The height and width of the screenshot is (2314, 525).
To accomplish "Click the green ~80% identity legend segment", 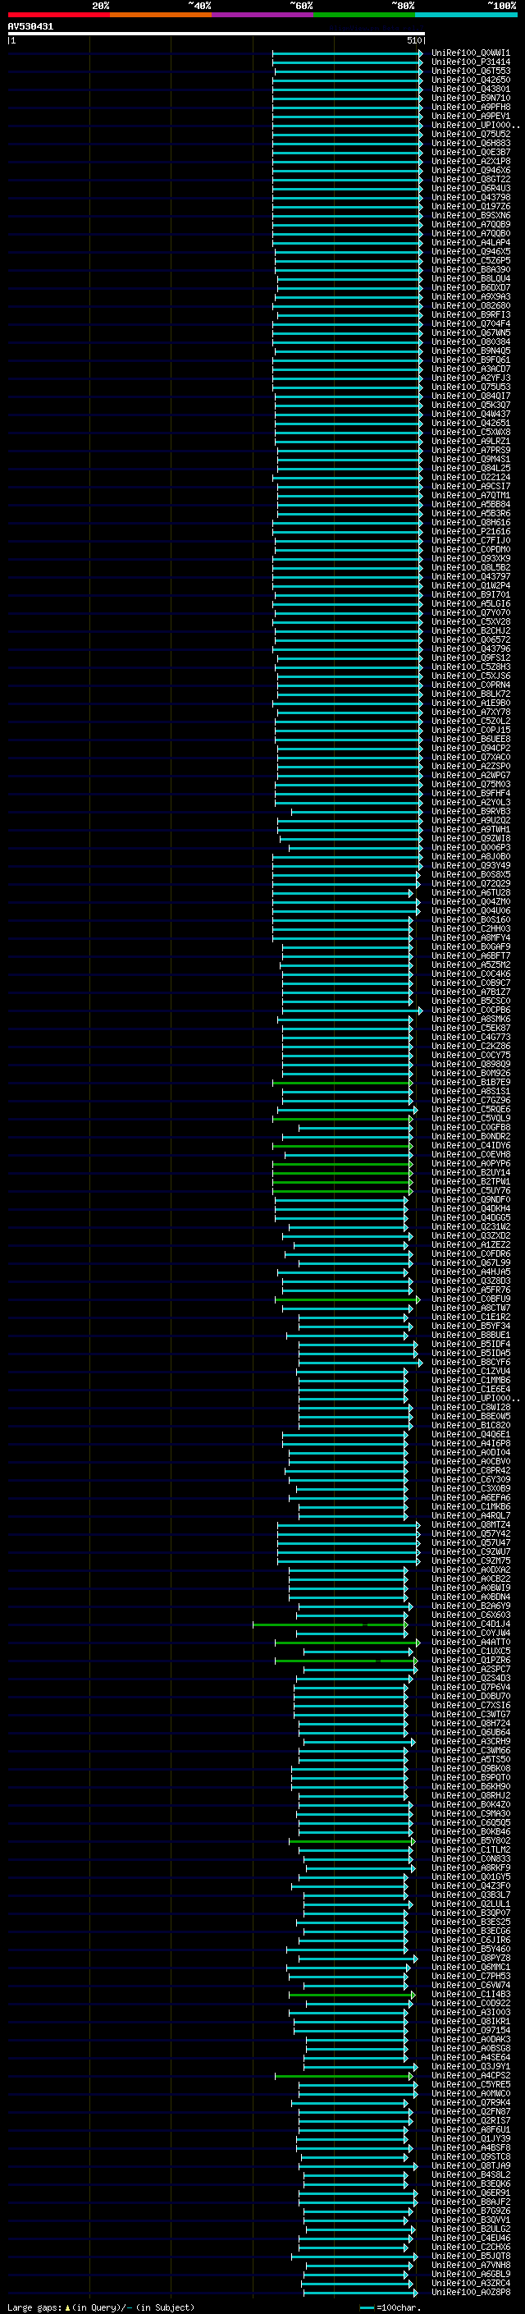I will [364, 15].
